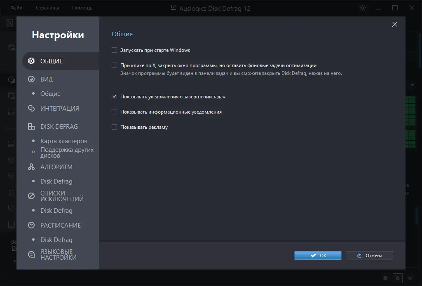Click the Отмена button
The image size is (422, 286).
point(369,256)
